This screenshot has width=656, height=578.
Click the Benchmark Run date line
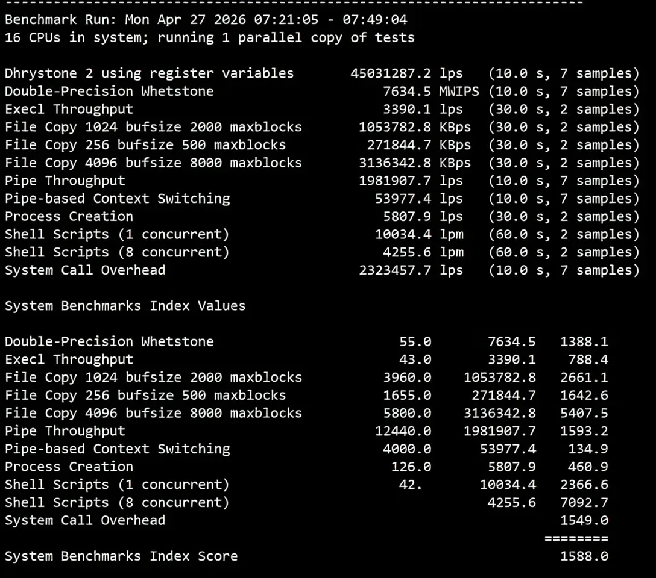[x=206, y=20]
